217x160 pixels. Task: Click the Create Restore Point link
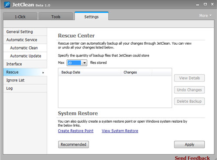coord(76,131)
